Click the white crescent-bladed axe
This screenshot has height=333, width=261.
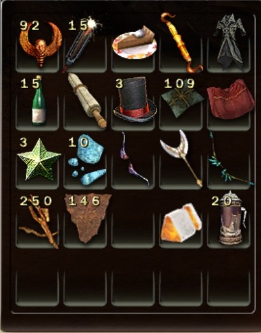[181, 158]
